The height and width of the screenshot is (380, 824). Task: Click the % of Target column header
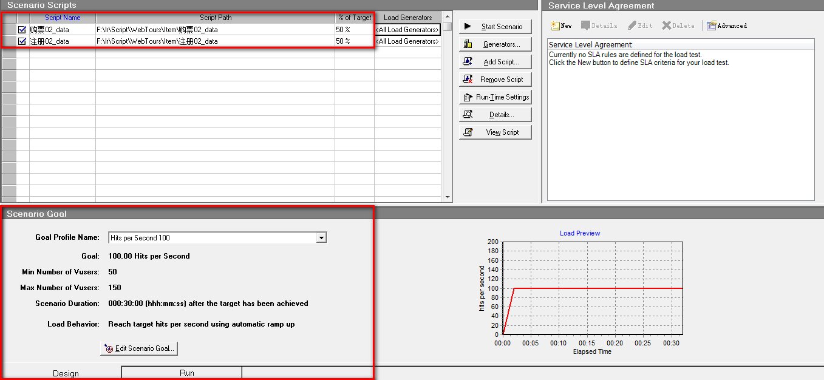coord(355,18)
